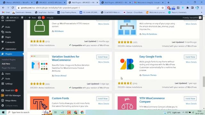Open More Details for sitemap page plugin

coord(191,24)
